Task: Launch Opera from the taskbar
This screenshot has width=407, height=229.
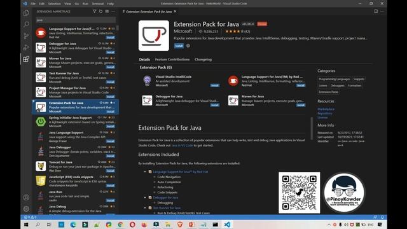Action: (x=132, y=225)
